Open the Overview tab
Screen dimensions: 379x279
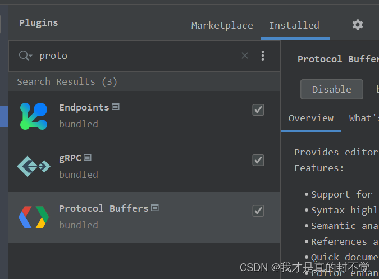[311, 118]
